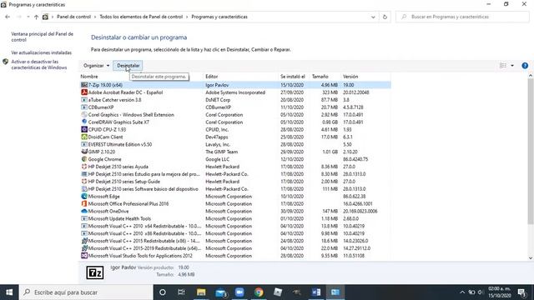Viewport: 534px width, 300px height.
Task: Click the Desinstalar toolbar button
Action: (128, 66)
